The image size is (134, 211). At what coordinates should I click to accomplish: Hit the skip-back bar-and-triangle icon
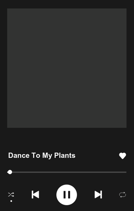pos(36,194)
